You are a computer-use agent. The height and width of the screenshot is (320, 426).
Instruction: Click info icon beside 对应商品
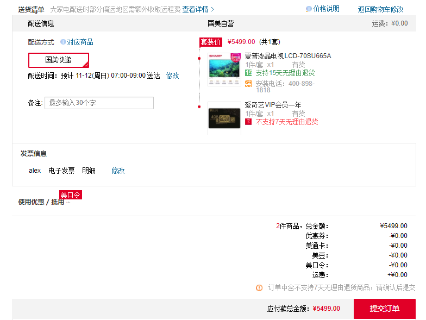tap(63, 42)
